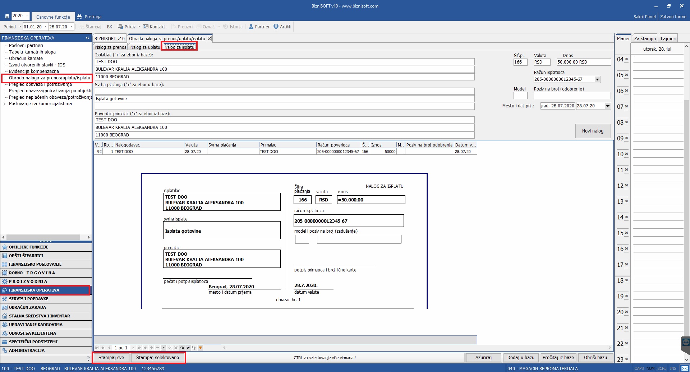The height and width of the screenshot is (372, 690).
Task: Open the Račun isplatioca account dropdown
Action: 597,79
